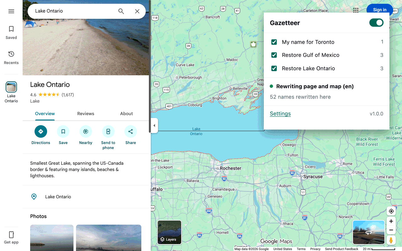Open the Street View preview thumbnail
The width and height of the screenshot is (402, 251).
[x=369, y=232]
